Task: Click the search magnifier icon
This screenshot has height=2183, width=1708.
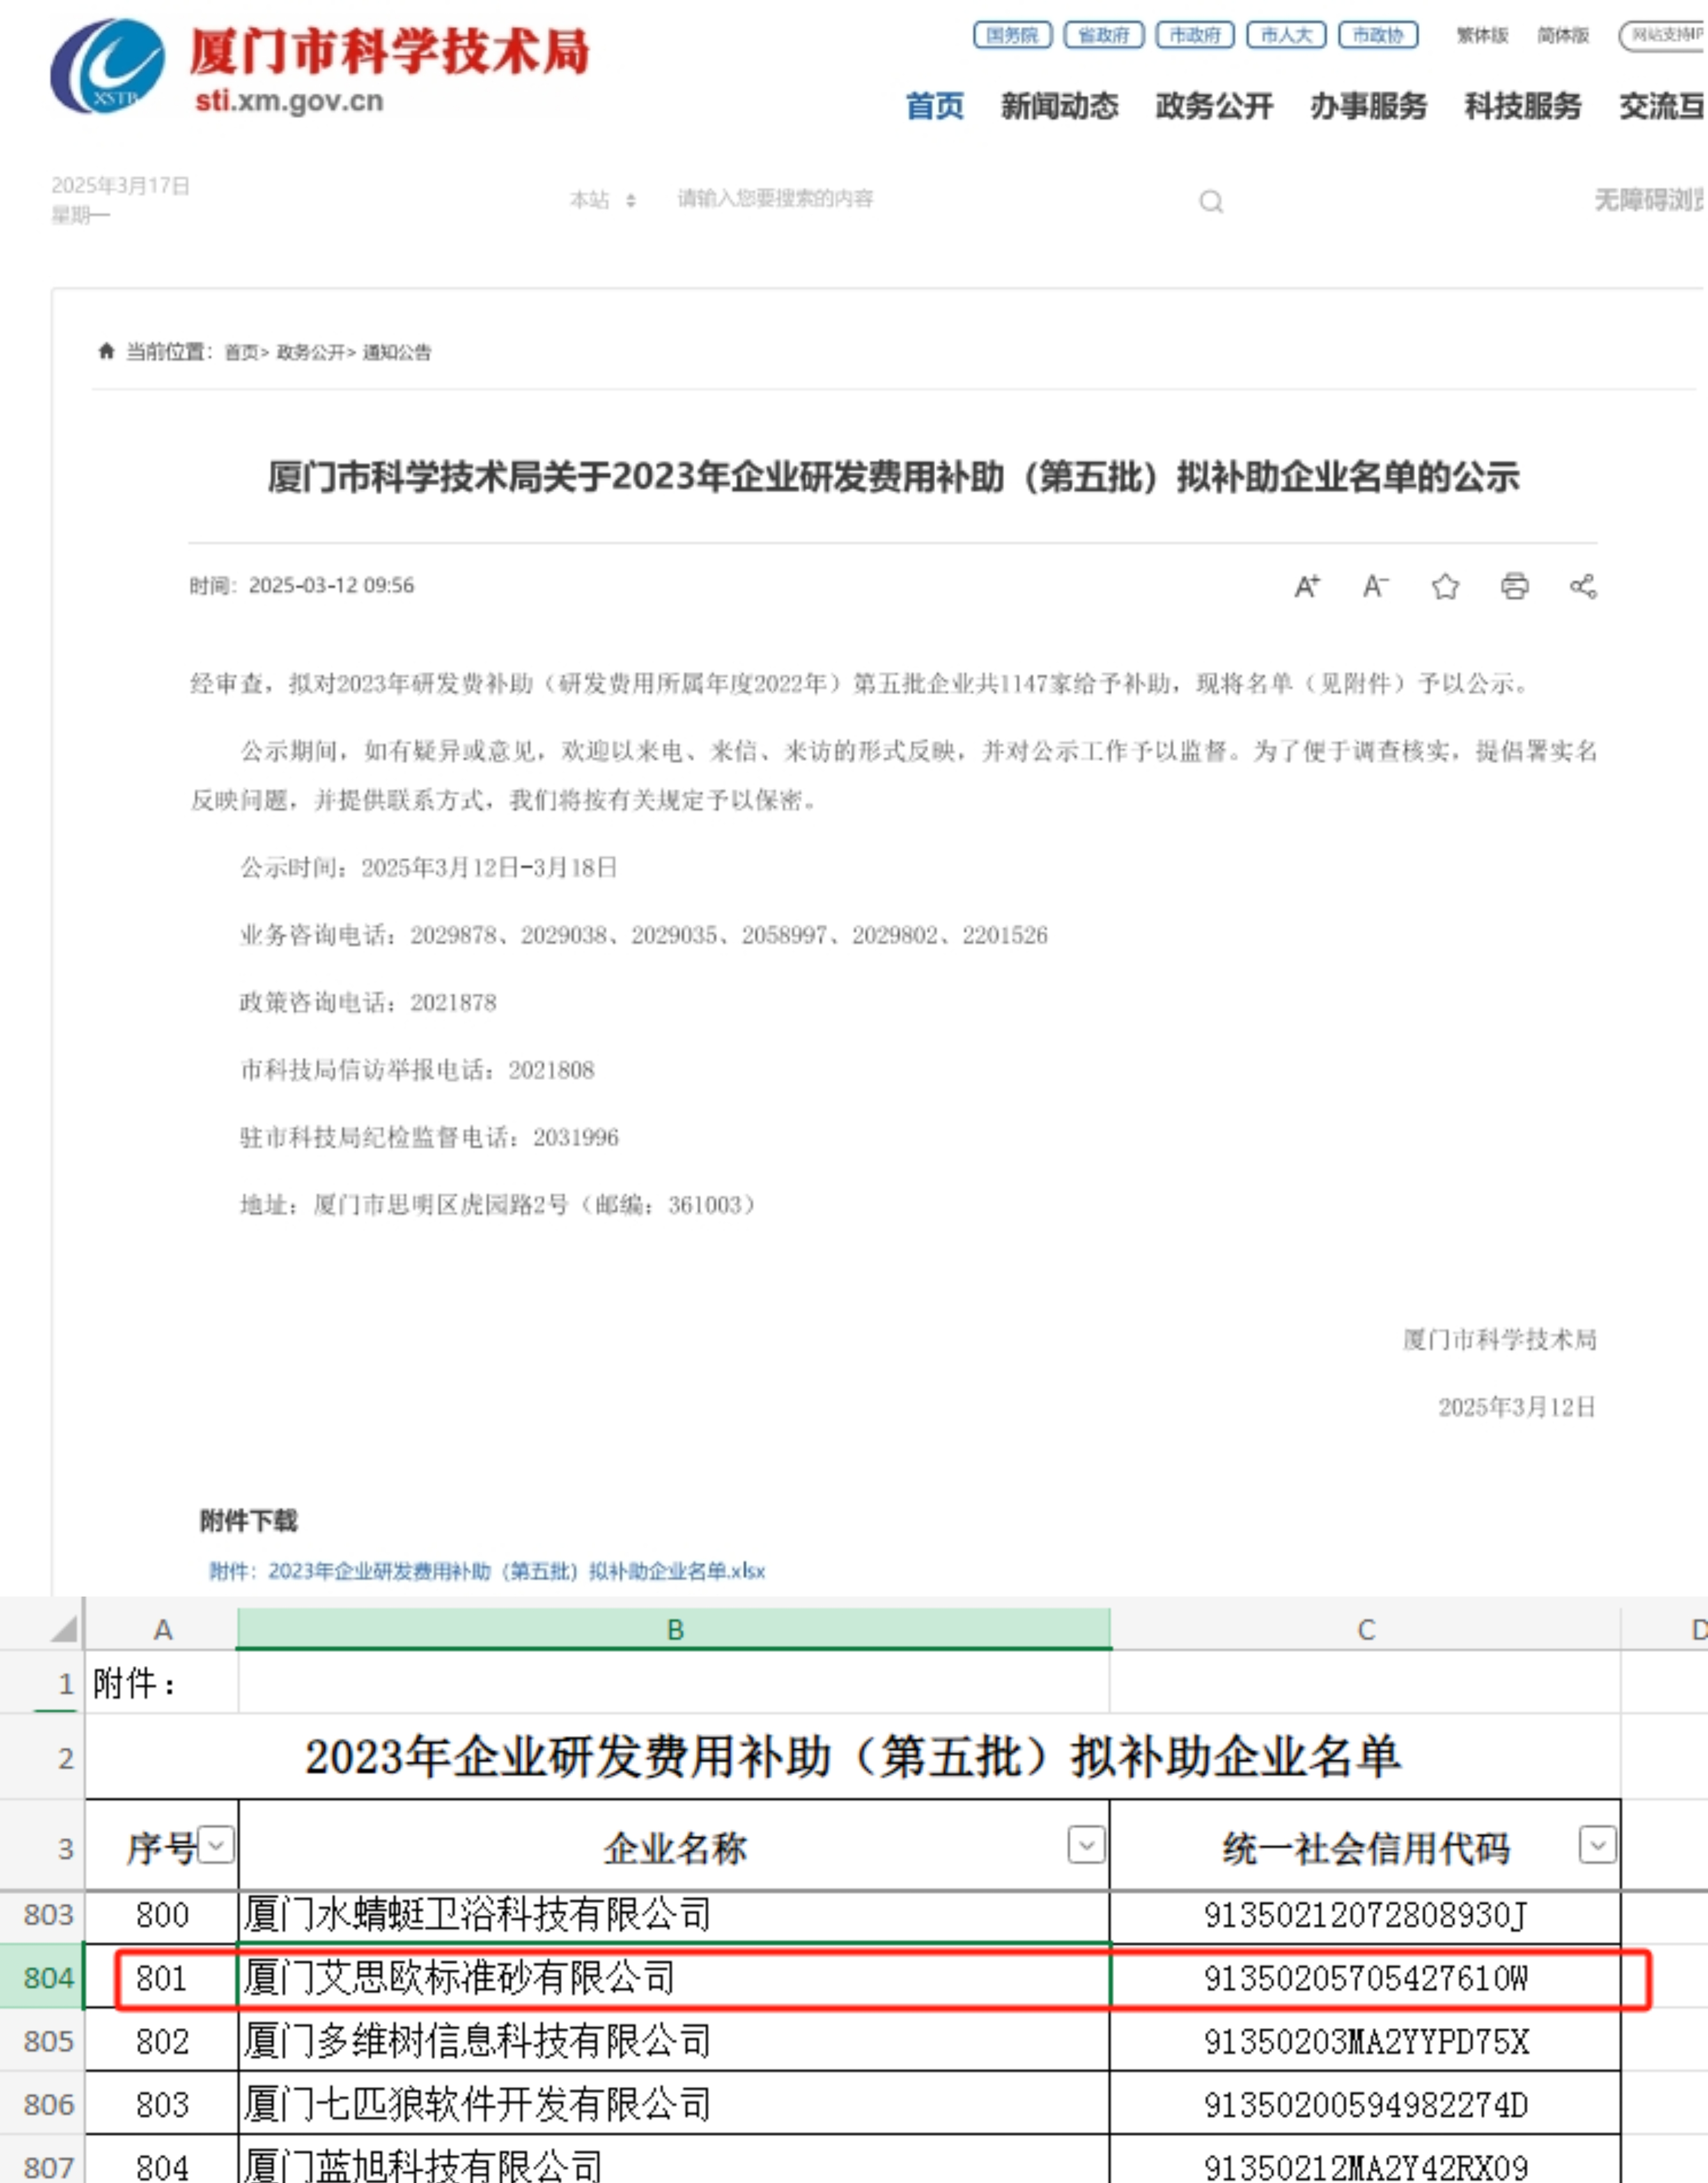Action: [1211, 201]
